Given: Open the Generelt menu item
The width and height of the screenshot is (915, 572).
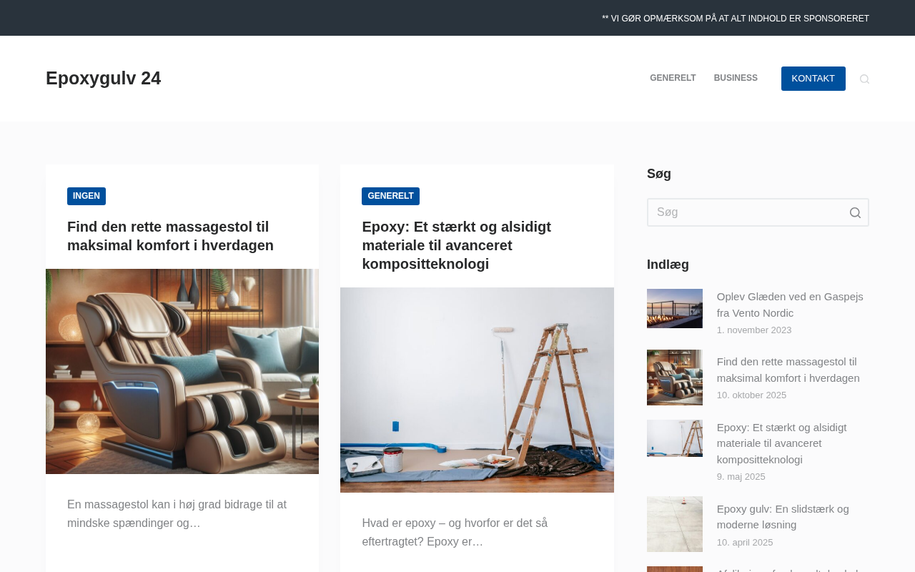Looking at the screenshot, I should point(673,78).
